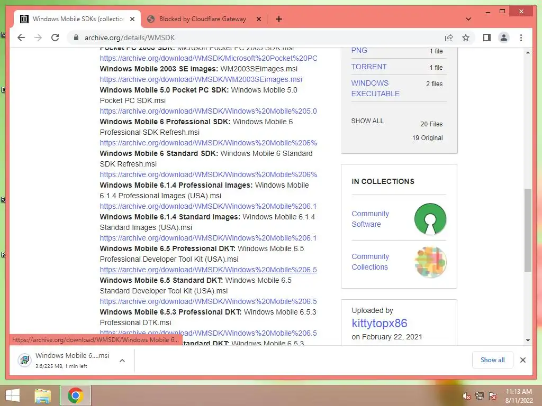Click the Action Center flag icon
542x406 pixels.
tap(492, 395)
